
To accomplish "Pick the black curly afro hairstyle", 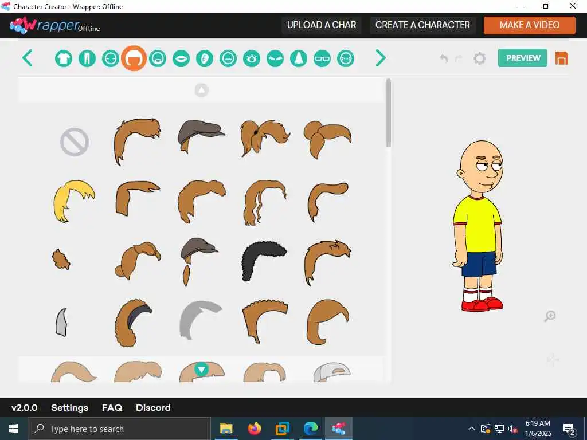I will pos(264,261).
